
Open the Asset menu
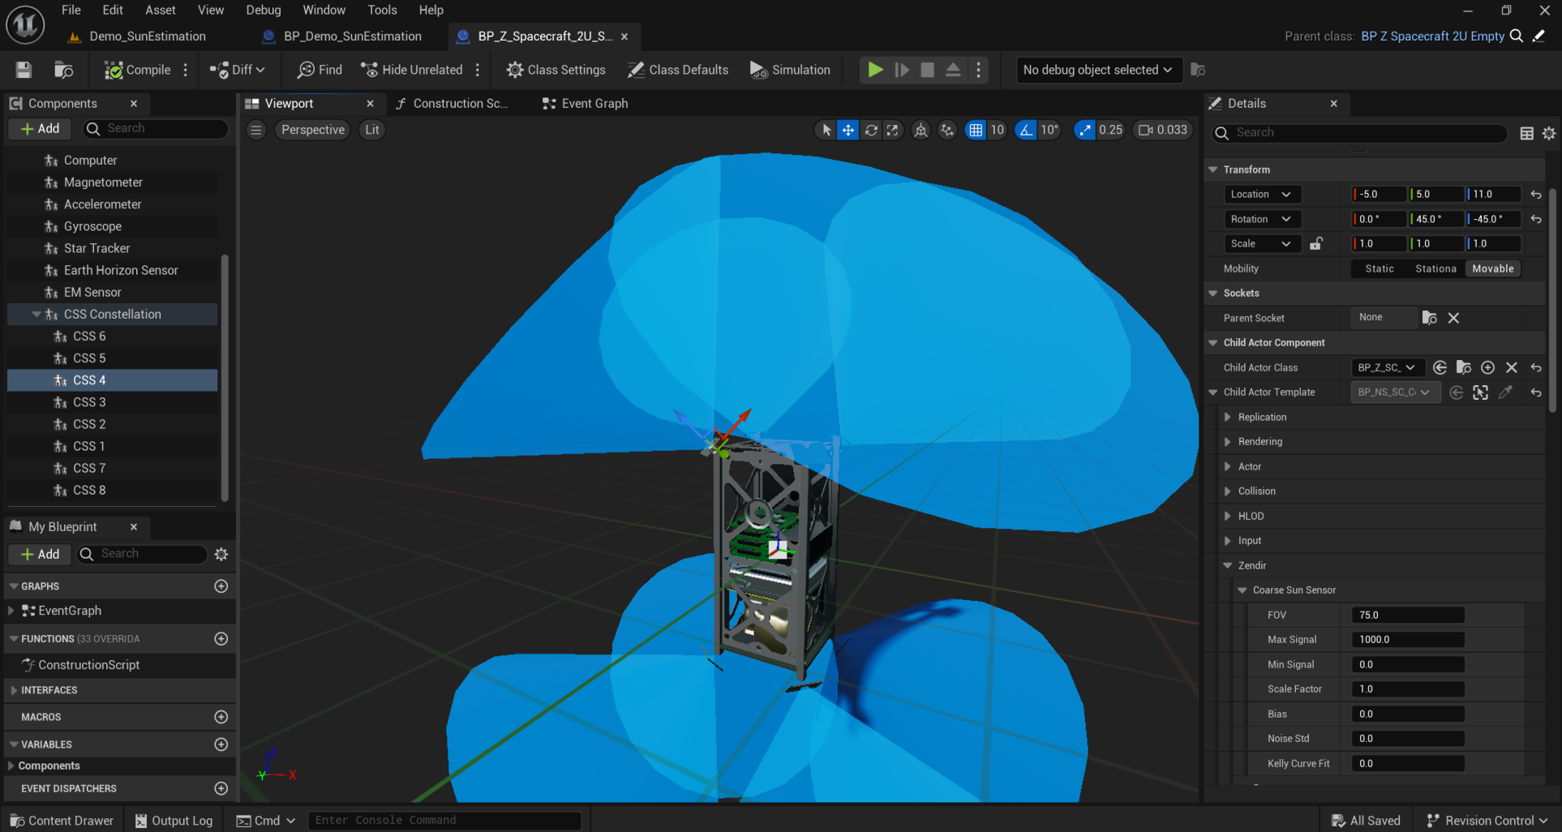tap(160, 10)
